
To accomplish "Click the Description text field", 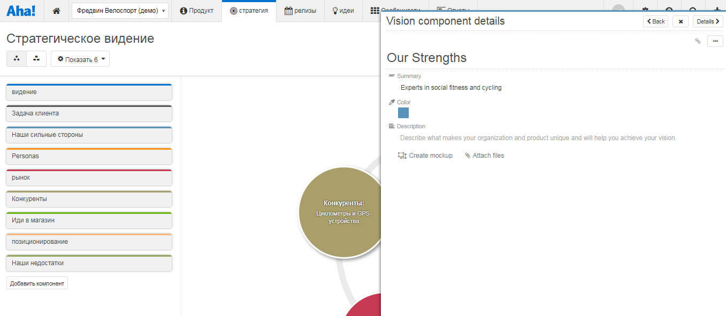I will click(x=538, y=138).
